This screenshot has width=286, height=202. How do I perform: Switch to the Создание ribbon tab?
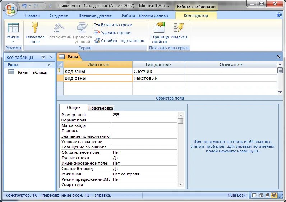click(59, 15)
